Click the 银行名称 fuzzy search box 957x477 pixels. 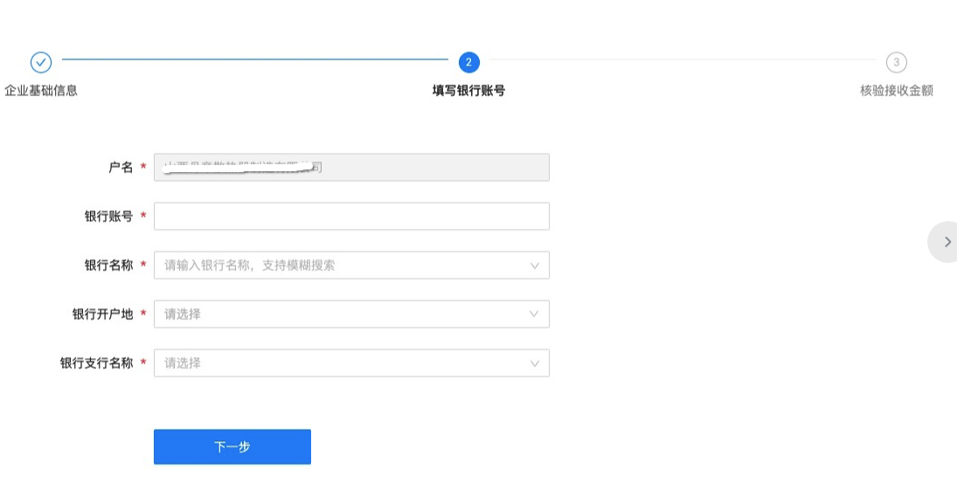[x=341, y=266]
